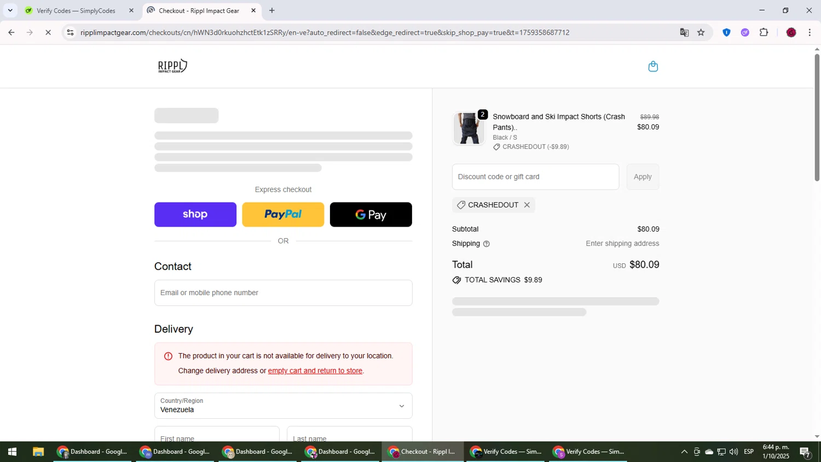Screen dimensions: 821x462
Task: Focus the Email or mobile phone number field
Action: click(x=283, y=293)
